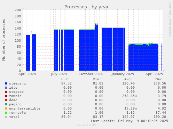This screenshot has height=129, width=173.
Task: Click total minimum value 83.17
Action: point(98,117)
